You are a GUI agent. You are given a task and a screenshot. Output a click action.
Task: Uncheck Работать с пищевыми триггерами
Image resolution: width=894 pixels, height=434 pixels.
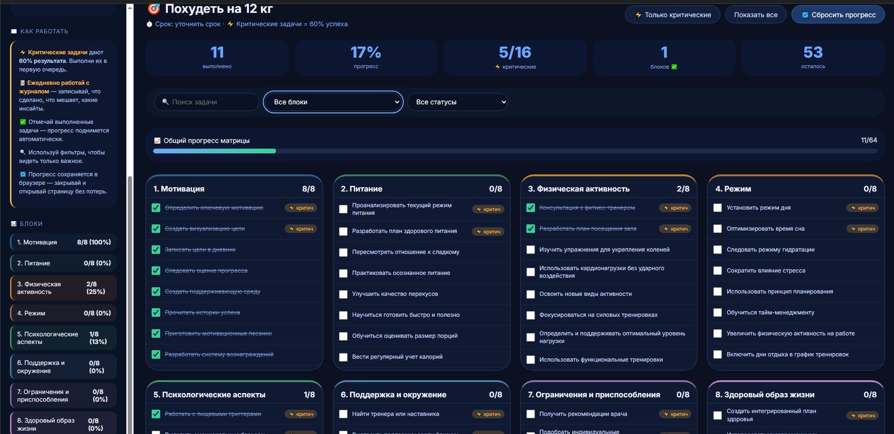tap(156, 414)
